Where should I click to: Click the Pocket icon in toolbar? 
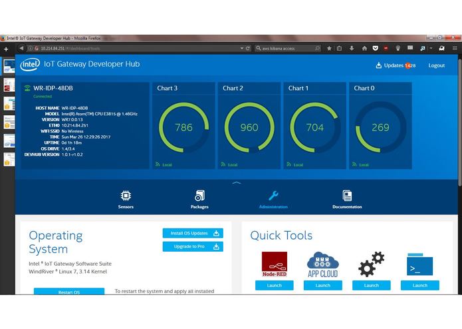click(375, 48)
